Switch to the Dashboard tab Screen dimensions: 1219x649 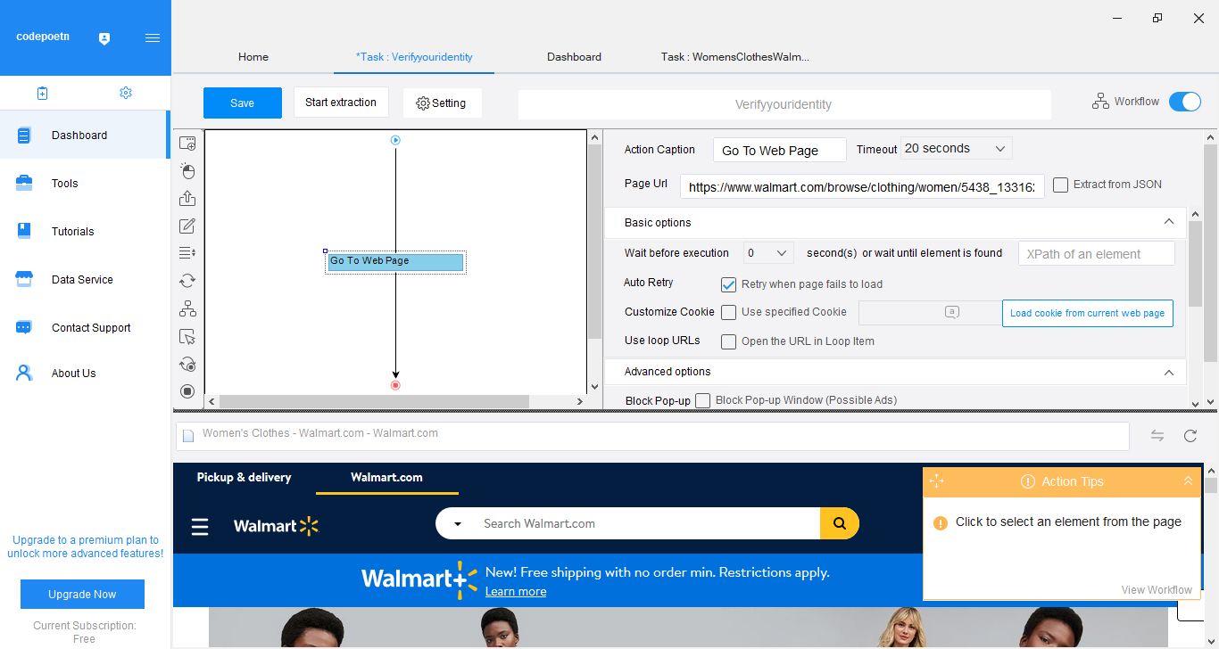coord(574,57)
